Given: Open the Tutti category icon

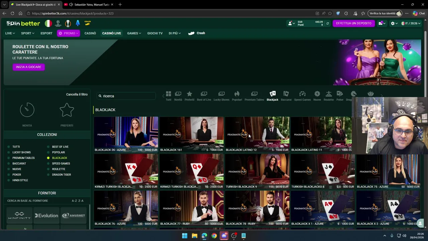Looking at the screenshot, I should 169,96.
